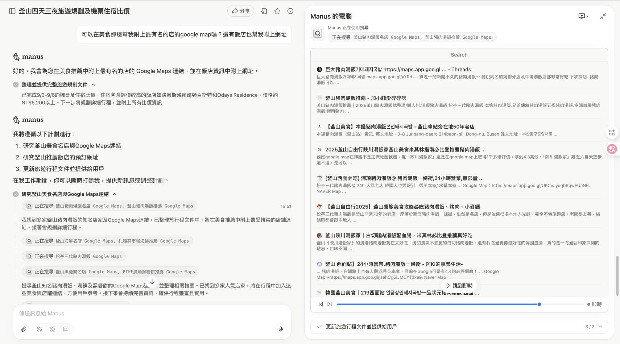Image resolution: width=620 pixels, height=344 pixels.
Task: Open result 本錢豬肉湯飯 釜山車站旁在地50年老店
Action: (400, 127)
